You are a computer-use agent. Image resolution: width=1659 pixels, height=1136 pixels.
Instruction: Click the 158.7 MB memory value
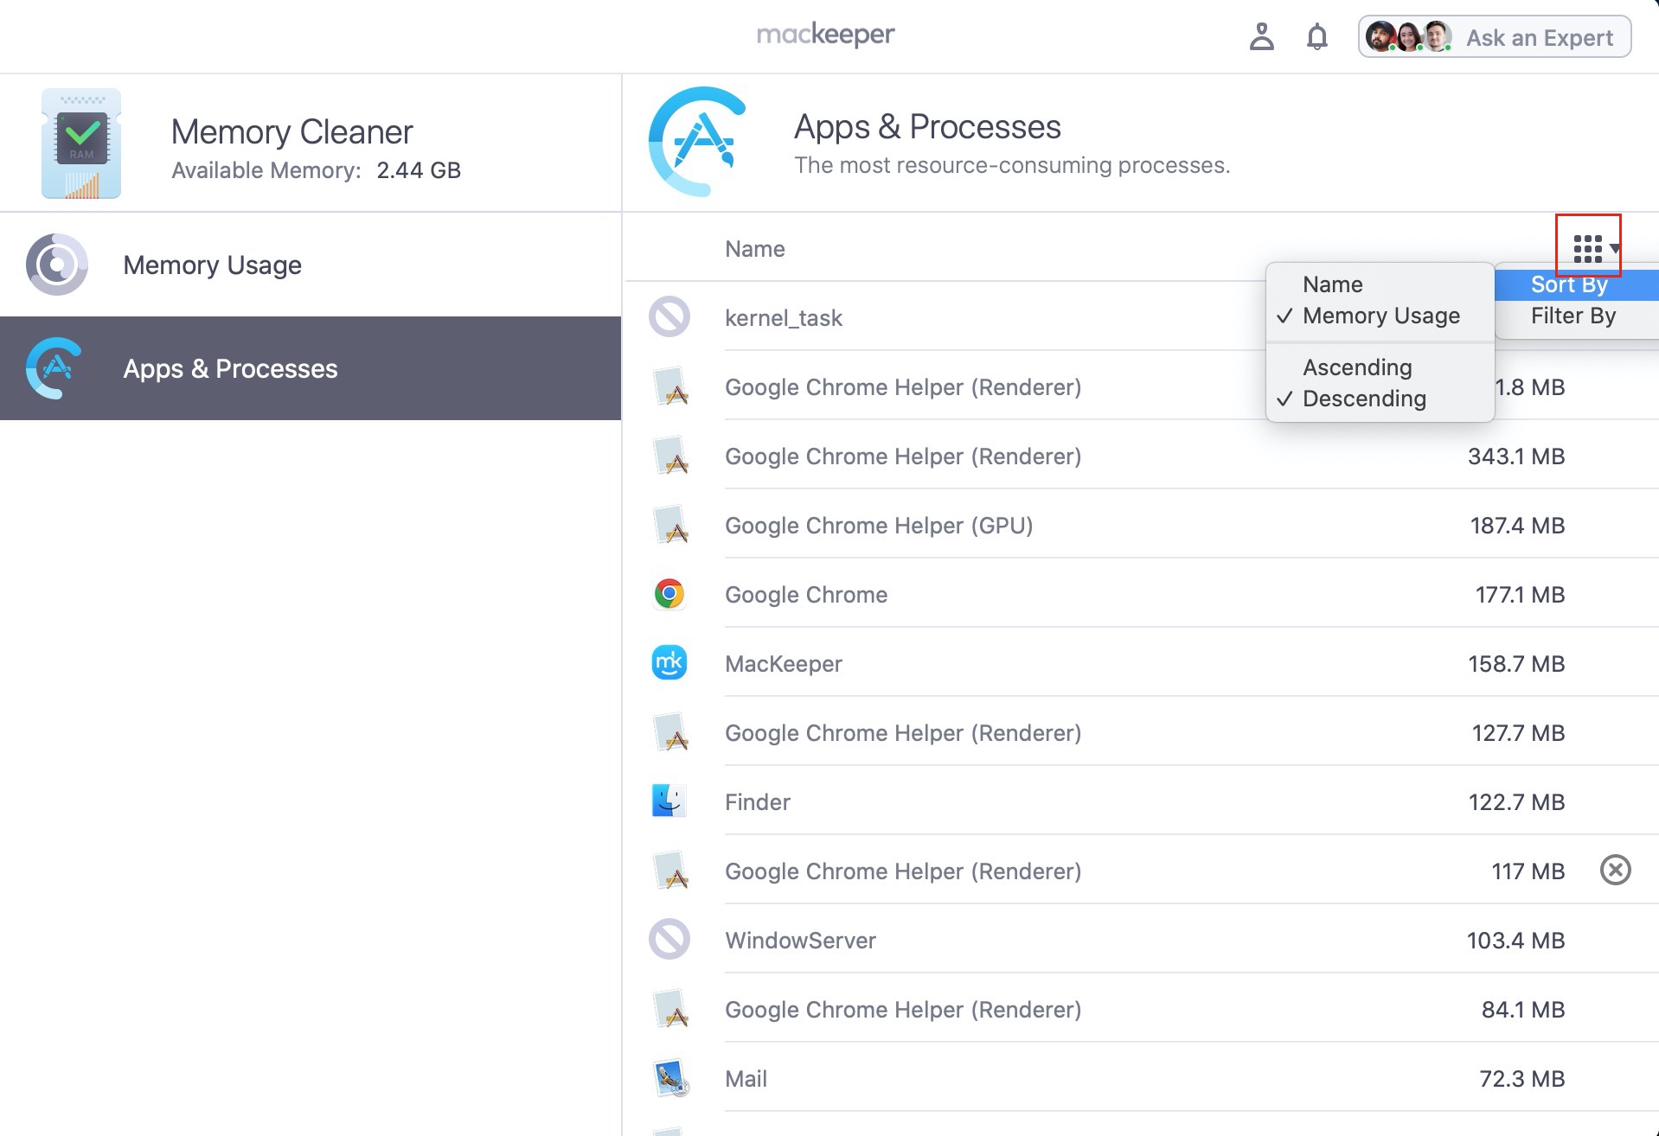tap(1516, 664)
